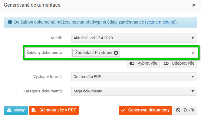The height and width of the screenshot is (119, 201).
Task: Toggle Odebrat vše to remove all templates
Action: pos(179,63)
